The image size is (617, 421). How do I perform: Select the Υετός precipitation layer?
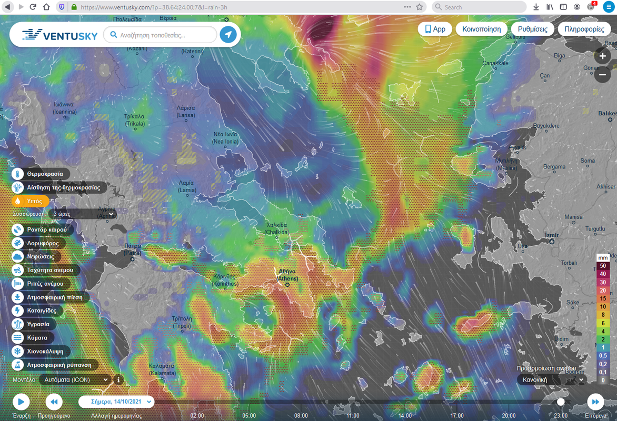click(x=31, y=201)
